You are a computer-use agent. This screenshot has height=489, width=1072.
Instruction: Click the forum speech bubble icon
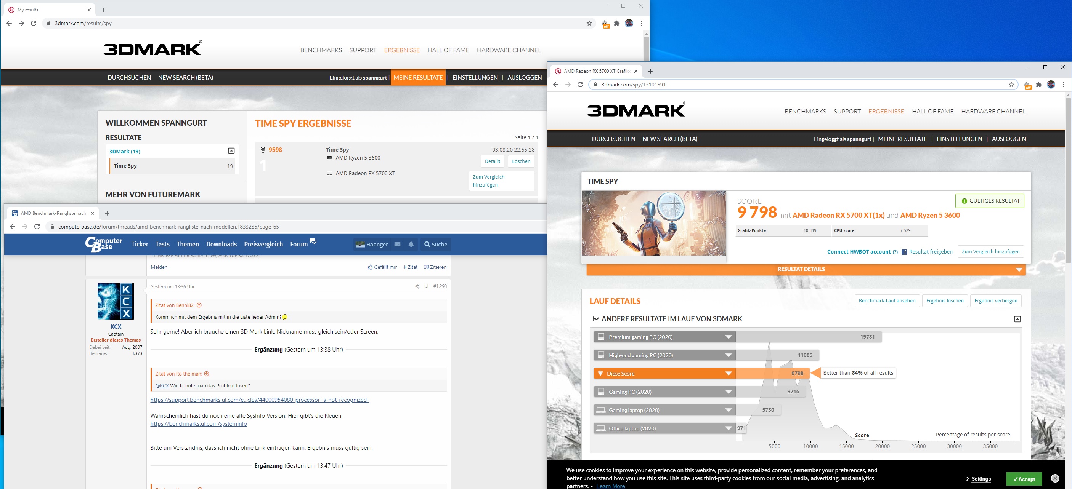[x=313, y=241]
